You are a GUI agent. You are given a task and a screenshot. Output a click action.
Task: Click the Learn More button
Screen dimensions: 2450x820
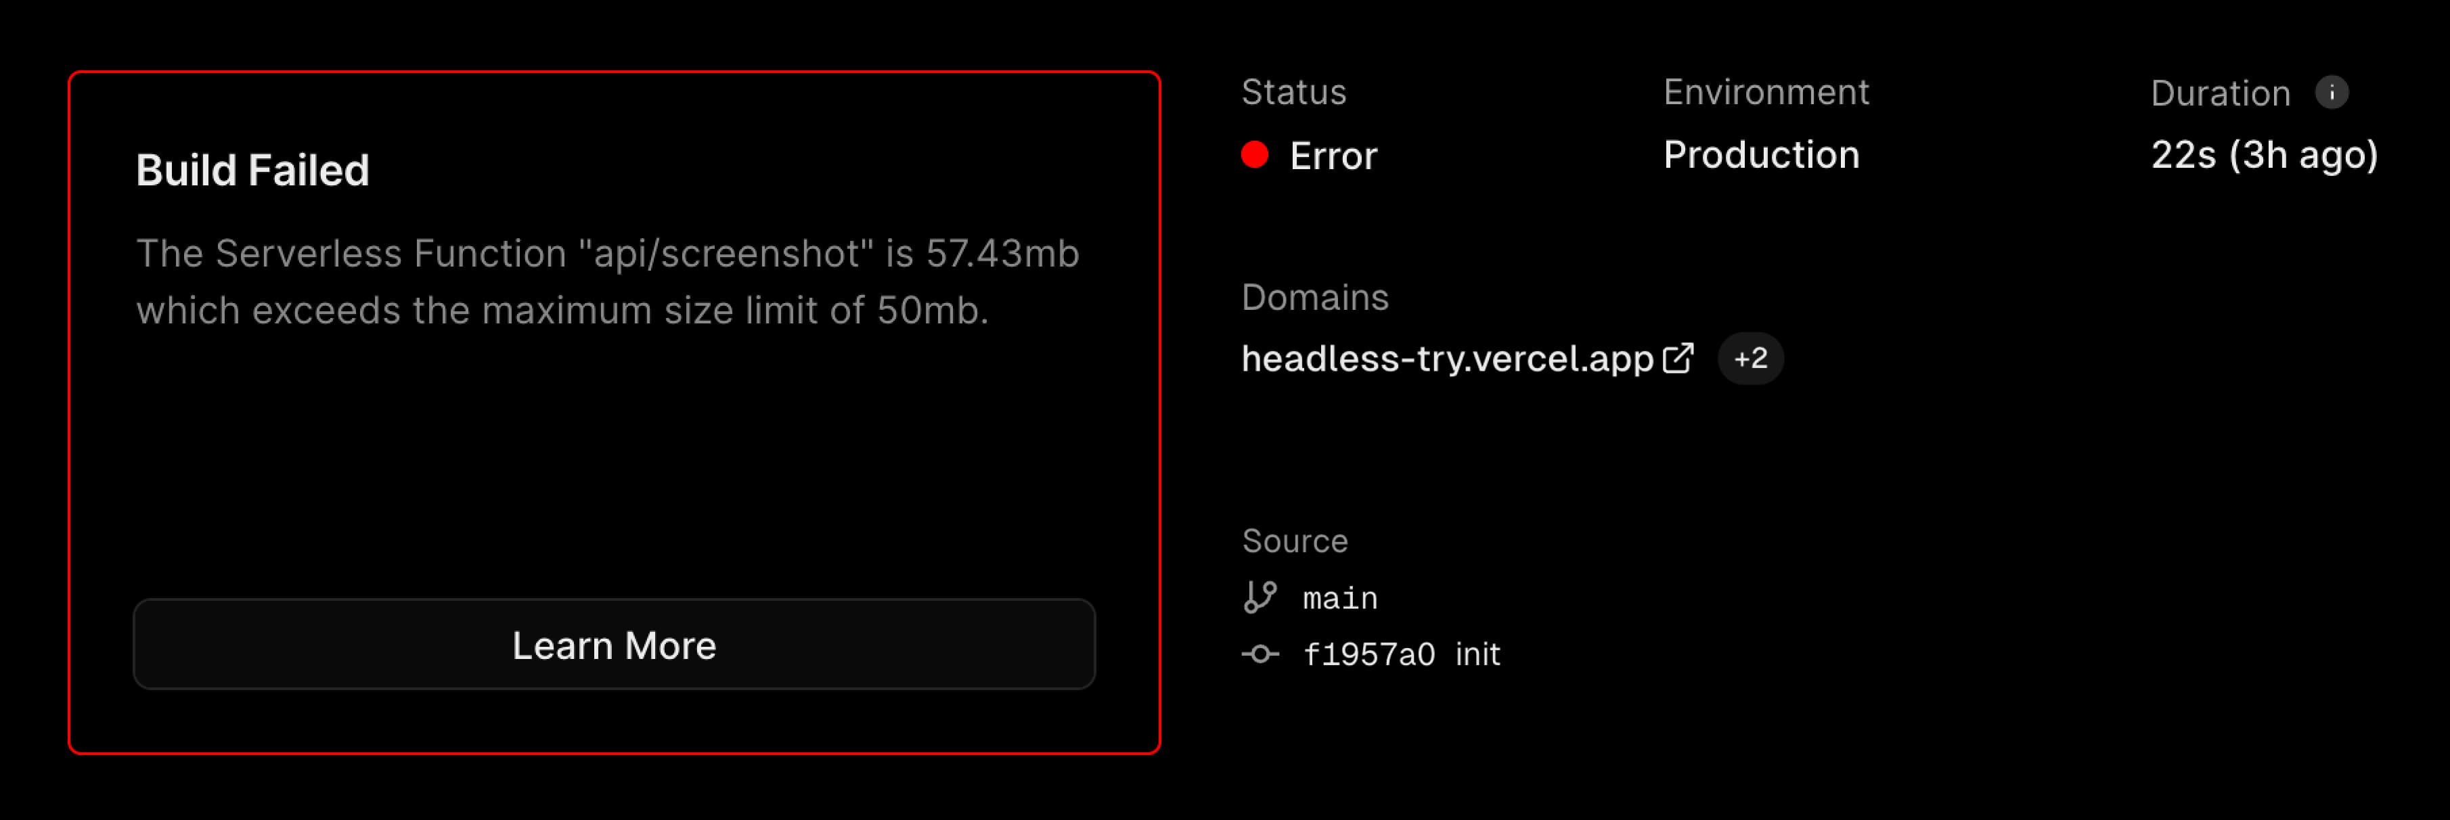pyautogui.click(x=615, y=645)
